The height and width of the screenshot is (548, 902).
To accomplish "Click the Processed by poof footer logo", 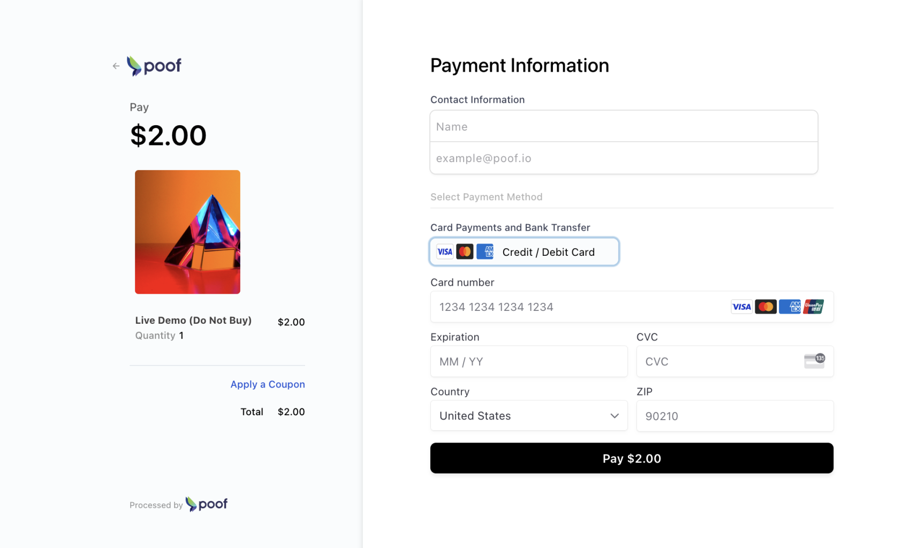I will pos(207,504).
